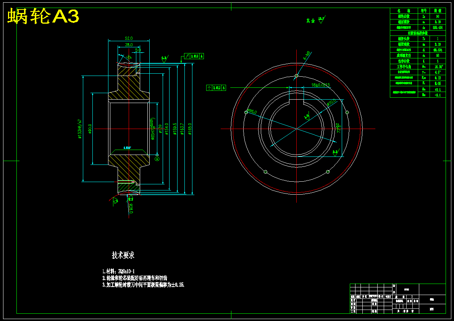Click the "ø163.7" diameter dimension
Screen dimensions: 454x321
tap(182, 129)
